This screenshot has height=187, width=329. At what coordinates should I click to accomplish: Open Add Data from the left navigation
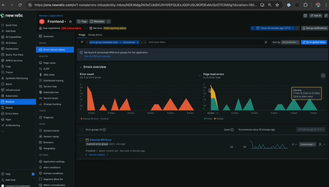click(x=10, y=31)
